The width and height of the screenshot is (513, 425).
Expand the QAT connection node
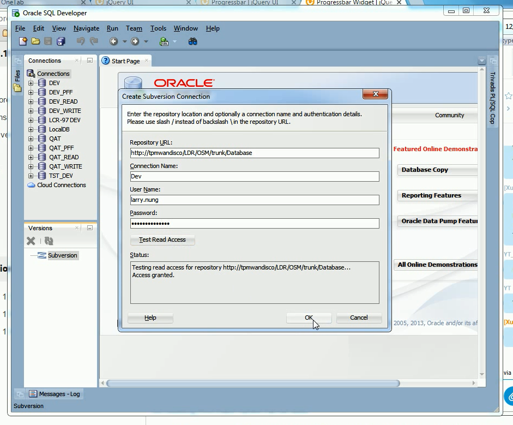pos(31,139)
